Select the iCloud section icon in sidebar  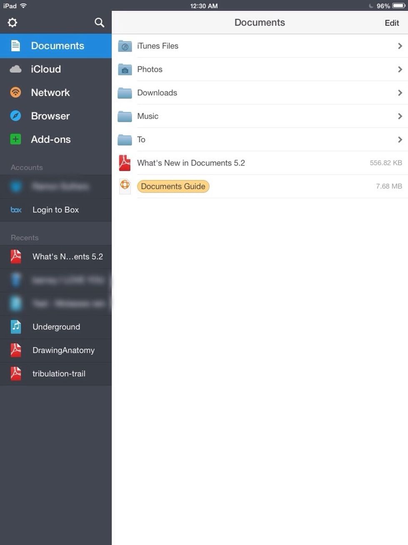[15, 69]
